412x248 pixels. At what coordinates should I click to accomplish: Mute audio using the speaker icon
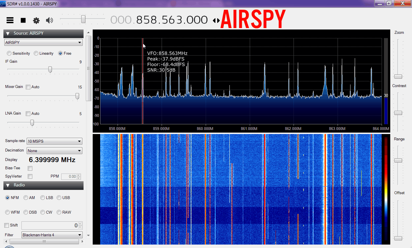pos(49,20)
